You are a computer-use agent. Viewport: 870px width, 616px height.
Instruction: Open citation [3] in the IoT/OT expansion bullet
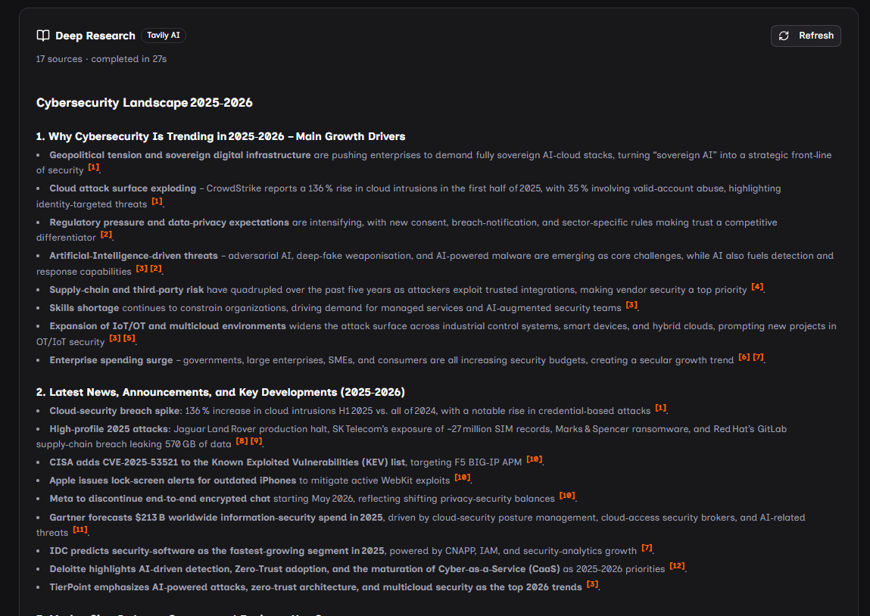[115, 338]
